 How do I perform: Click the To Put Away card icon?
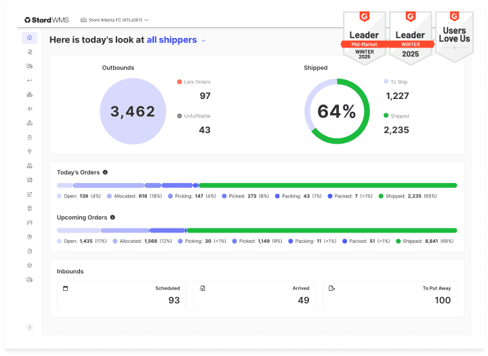(331, 288)
